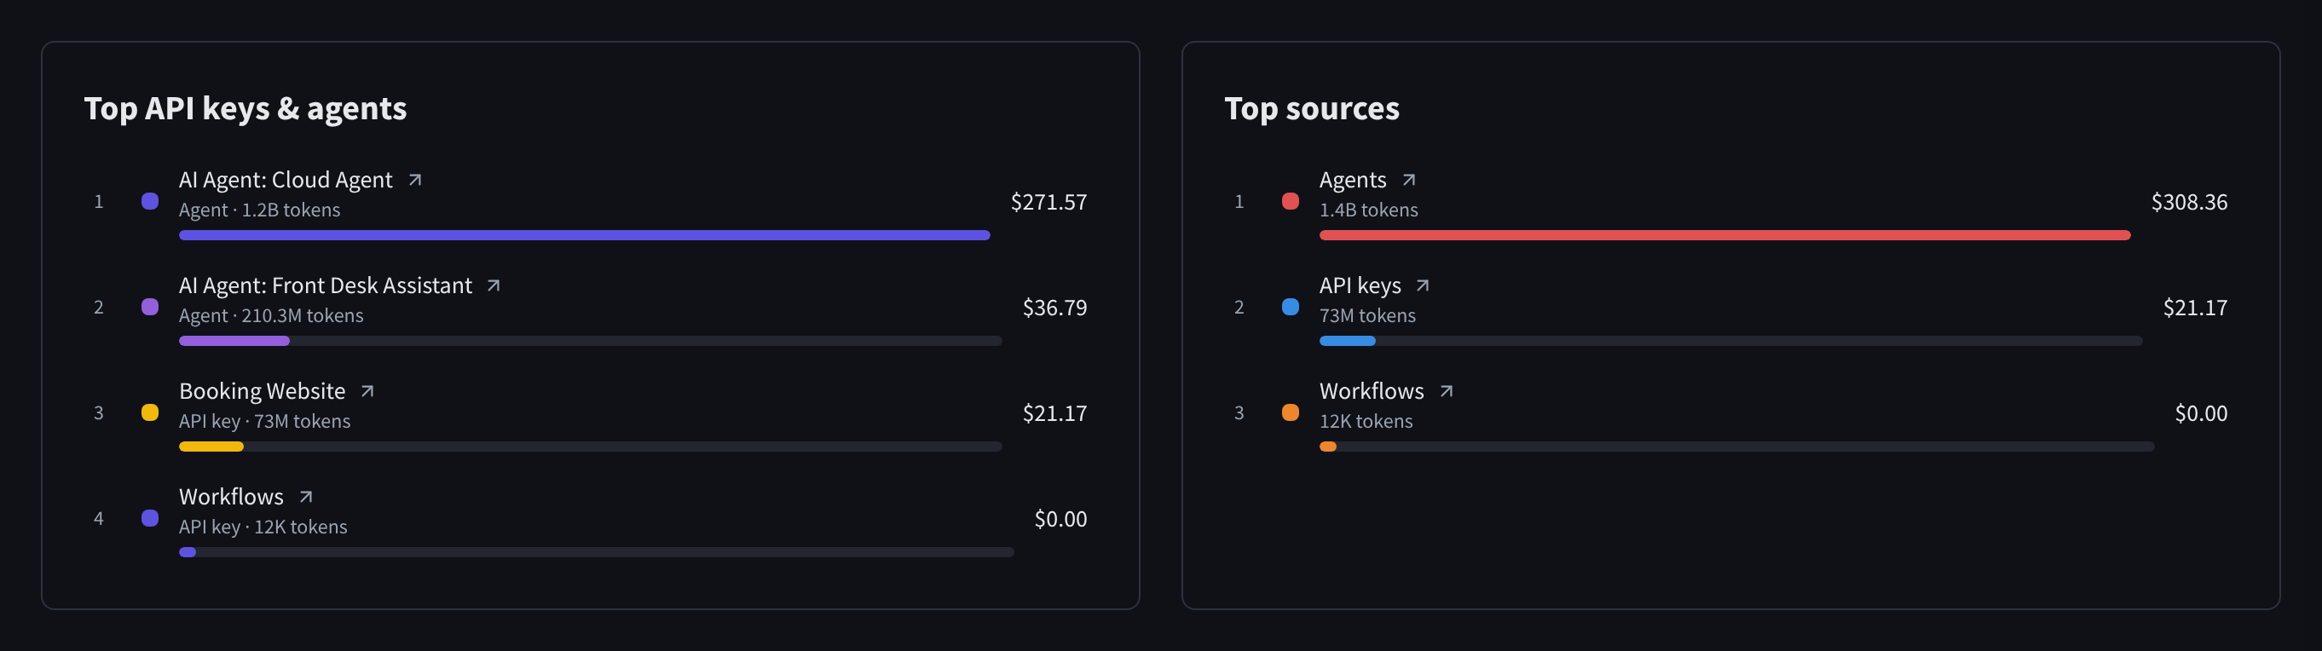Click the orange usage bar under Workflows source
2322x651 pixels.
(x=1328, y=446)
